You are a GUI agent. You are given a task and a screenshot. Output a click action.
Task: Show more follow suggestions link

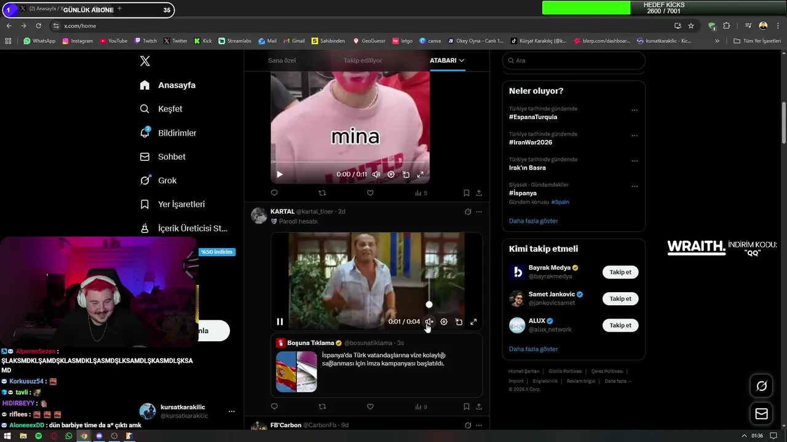click(533, 349)
